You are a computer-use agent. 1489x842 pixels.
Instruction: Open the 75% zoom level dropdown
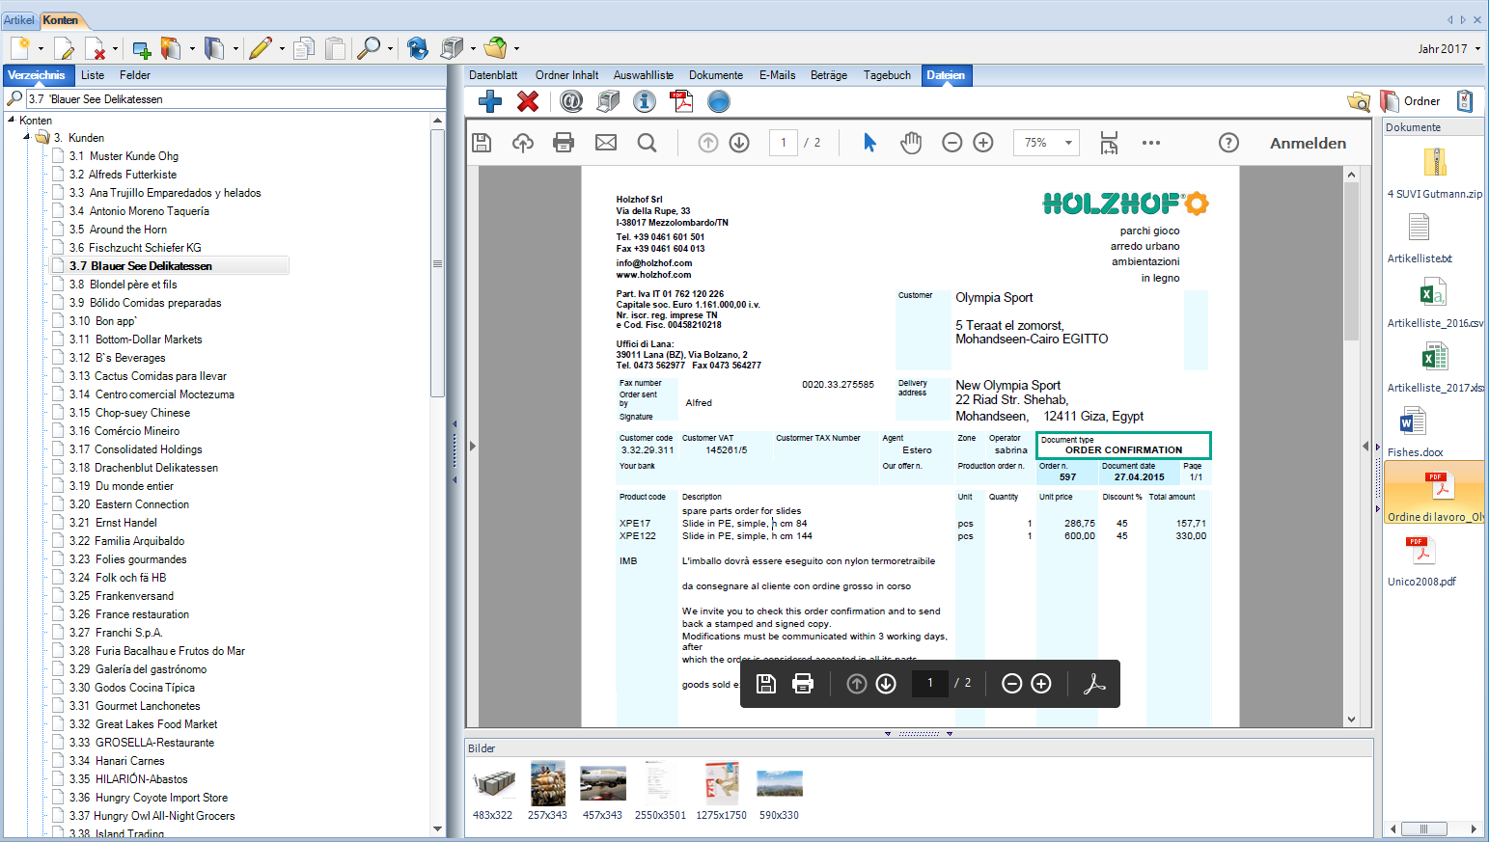pos(1046,143)
